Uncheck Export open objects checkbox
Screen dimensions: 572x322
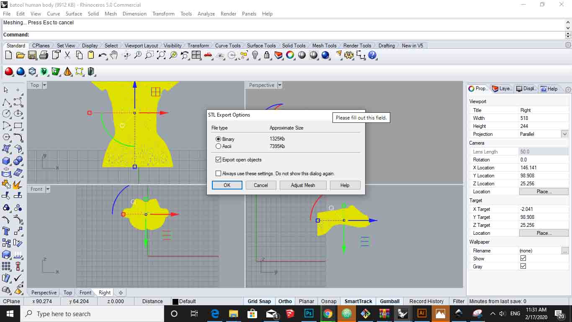coord(218,160)
